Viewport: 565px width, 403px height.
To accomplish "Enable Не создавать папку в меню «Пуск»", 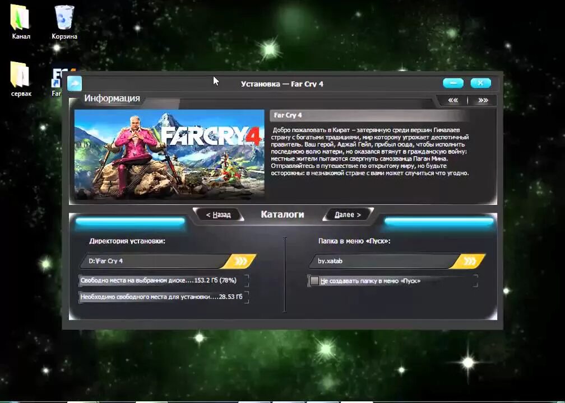I will (x=314, y=280).
